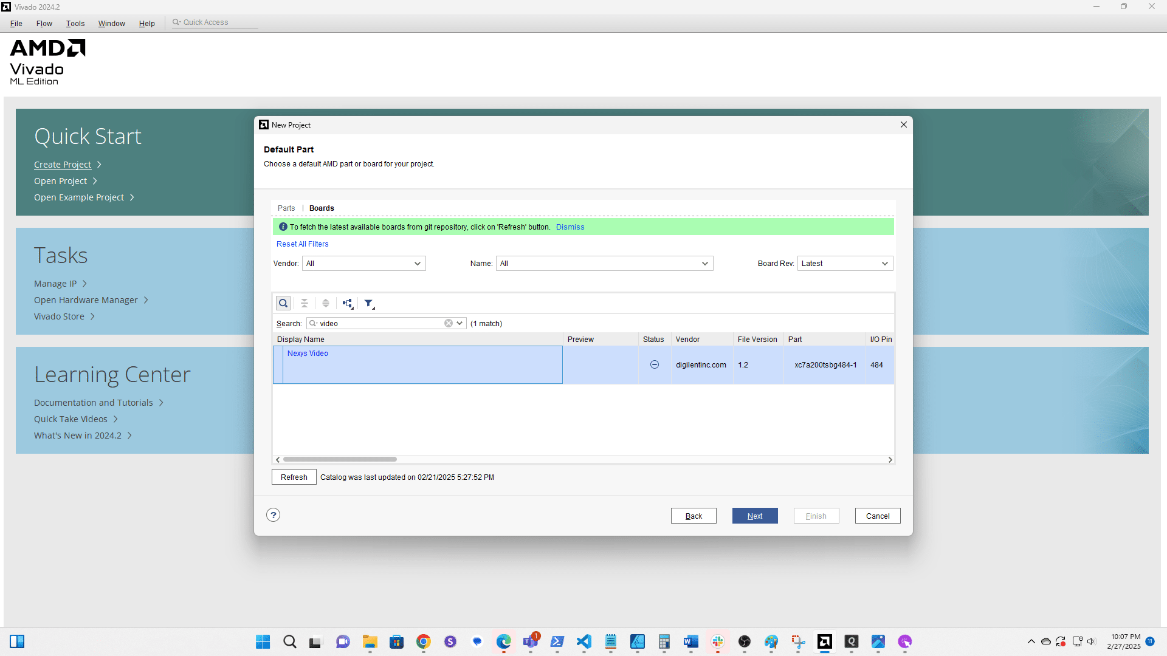Click Reset All Filters link

302,244
